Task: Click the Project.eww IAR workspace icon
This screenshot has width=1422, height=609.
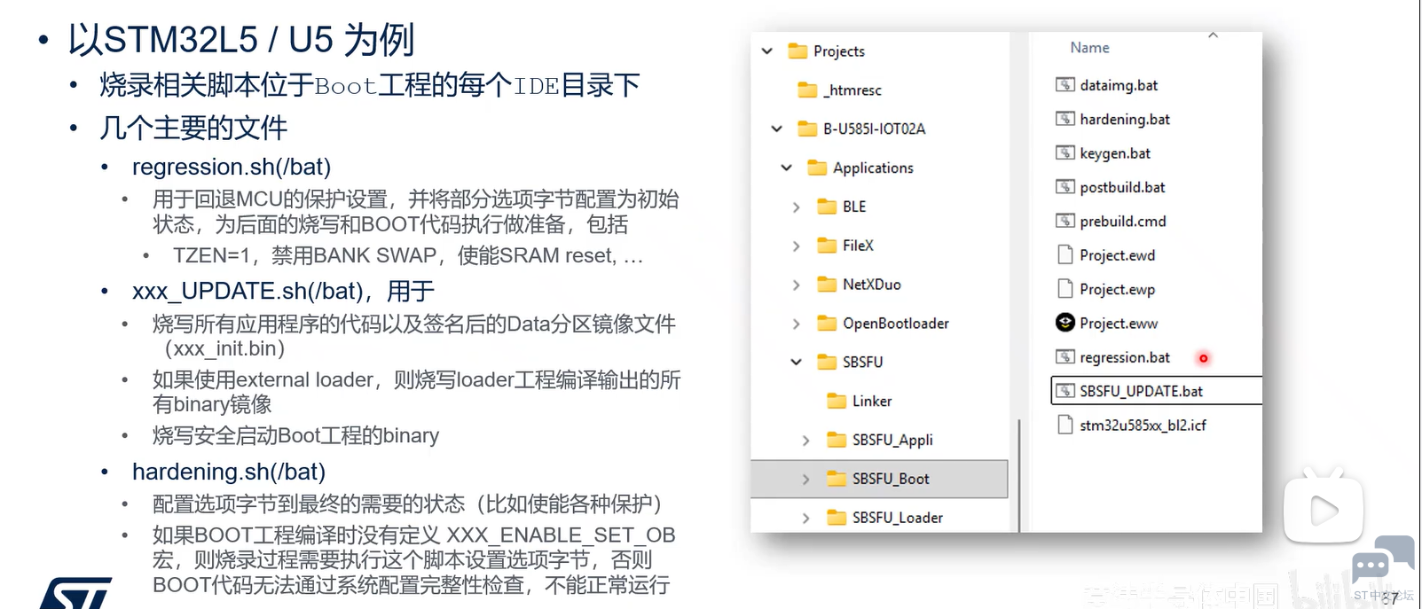Action: pos(1065,323)
